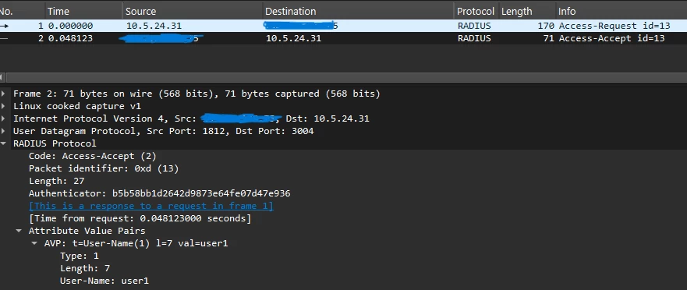This screenshot has width=687, height=290.
Task: Click the RADIUS protocol cell in packet 1
Action: pyautogui.click(x=474, y=26)
